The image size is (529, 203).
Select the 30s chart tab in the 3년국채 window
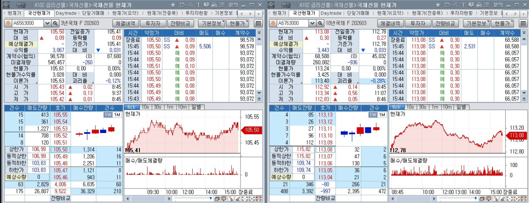157,107
